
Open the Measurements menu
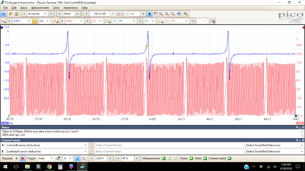click(40, 8)
